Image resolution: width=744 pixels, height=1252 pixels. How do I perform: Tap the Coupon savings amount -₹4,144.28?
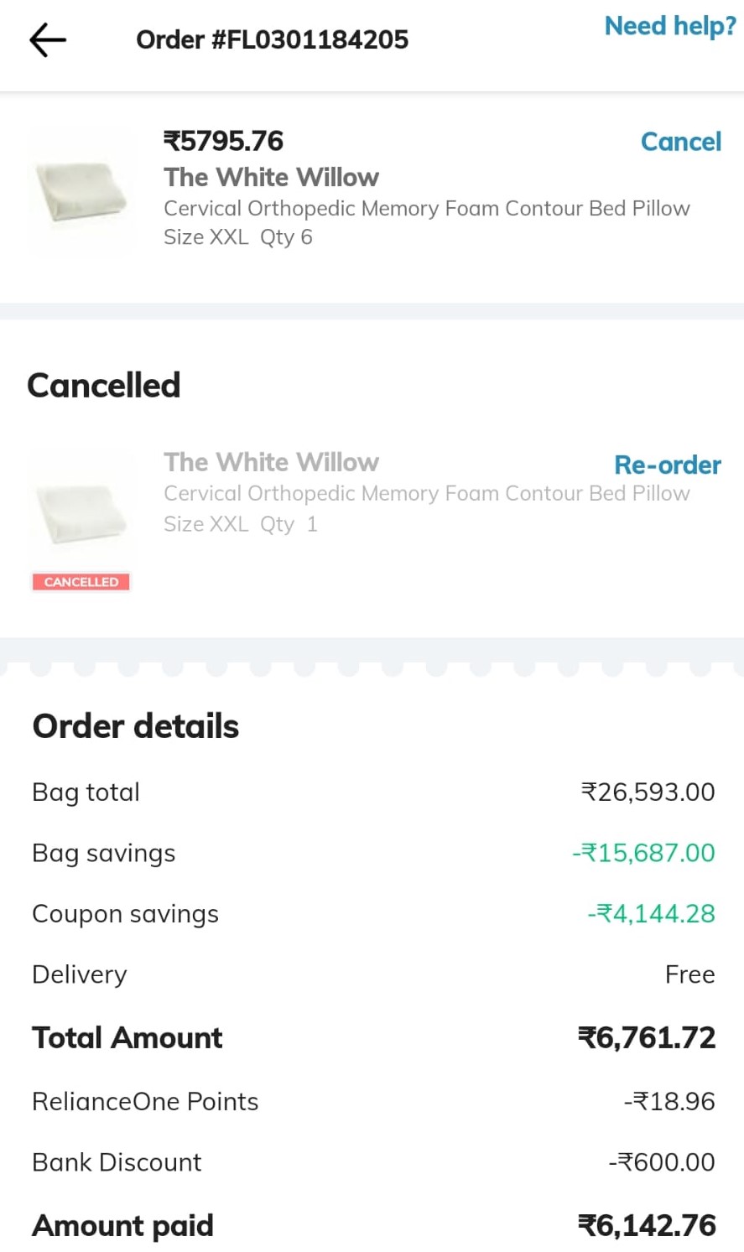[651, 913]
